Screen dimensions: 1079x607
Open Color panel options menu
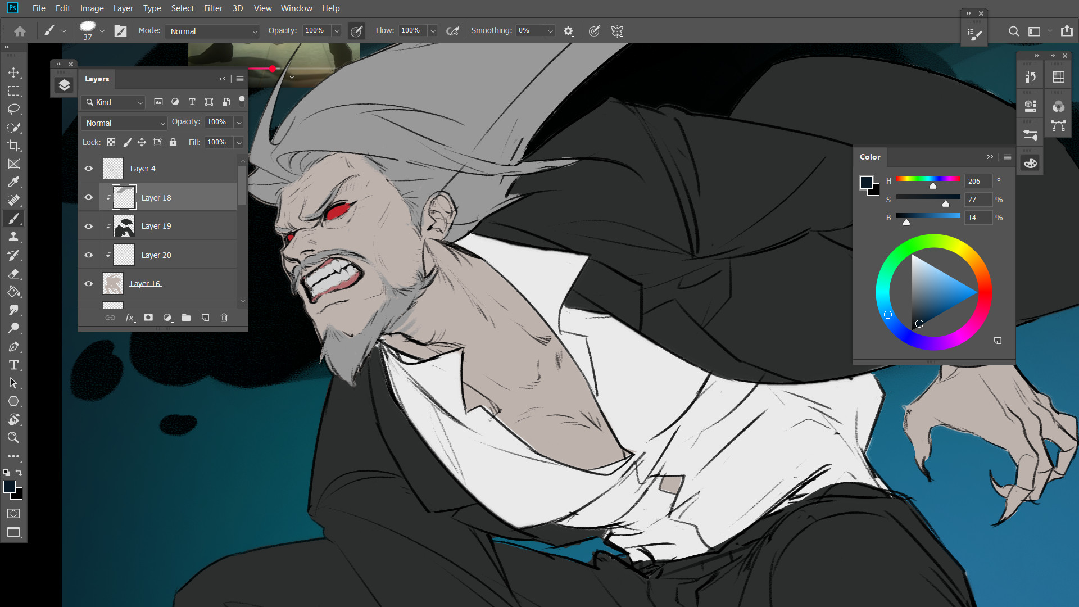pos(1008,157)
